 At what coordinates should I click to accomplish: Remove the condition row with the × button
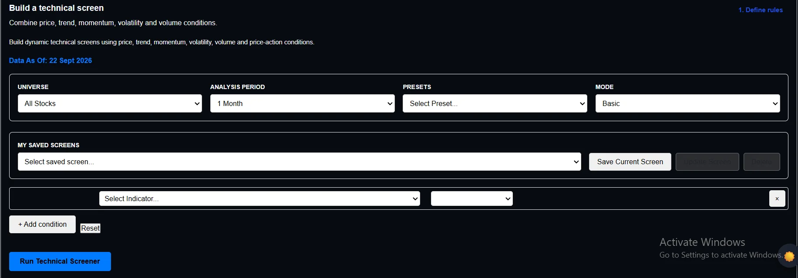777,199
